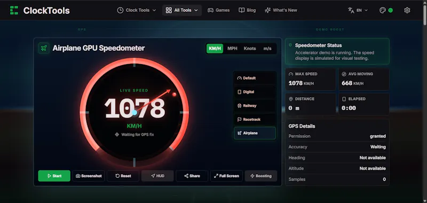Go to the Games page
Viewport: 427px width, 203px height.
click(219, 10)
